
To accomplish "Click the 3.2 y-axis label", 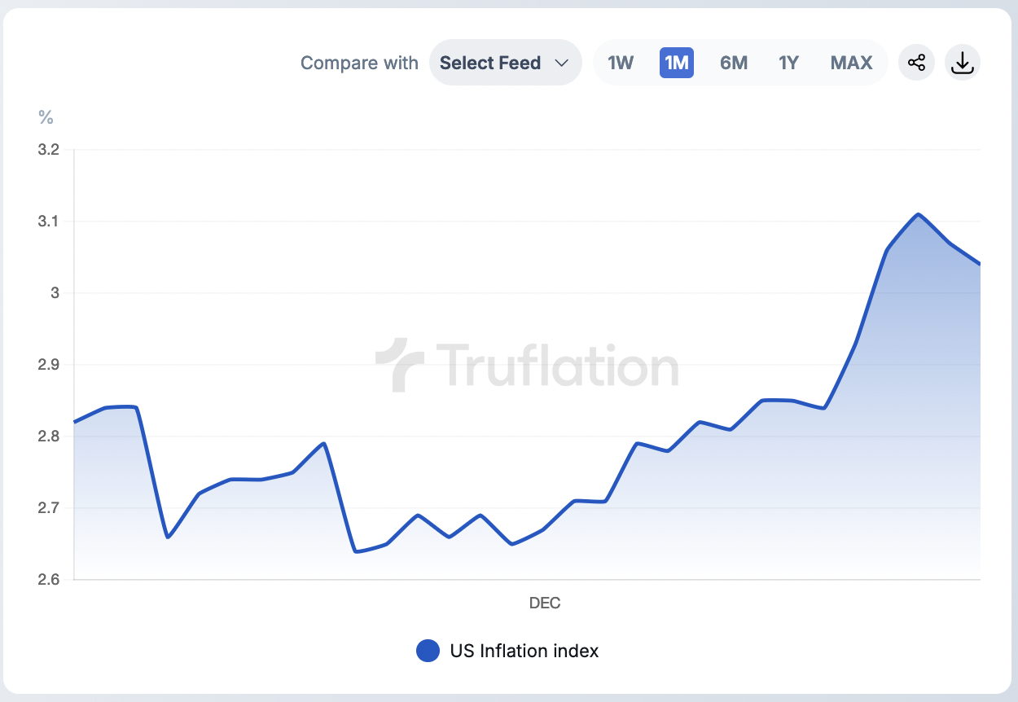I will (x=49, y=150).
